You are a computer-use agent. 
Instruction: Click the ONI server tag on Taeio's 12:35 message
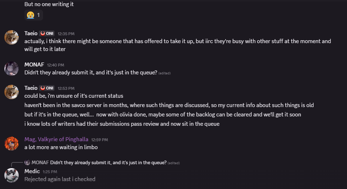(47, 33)
